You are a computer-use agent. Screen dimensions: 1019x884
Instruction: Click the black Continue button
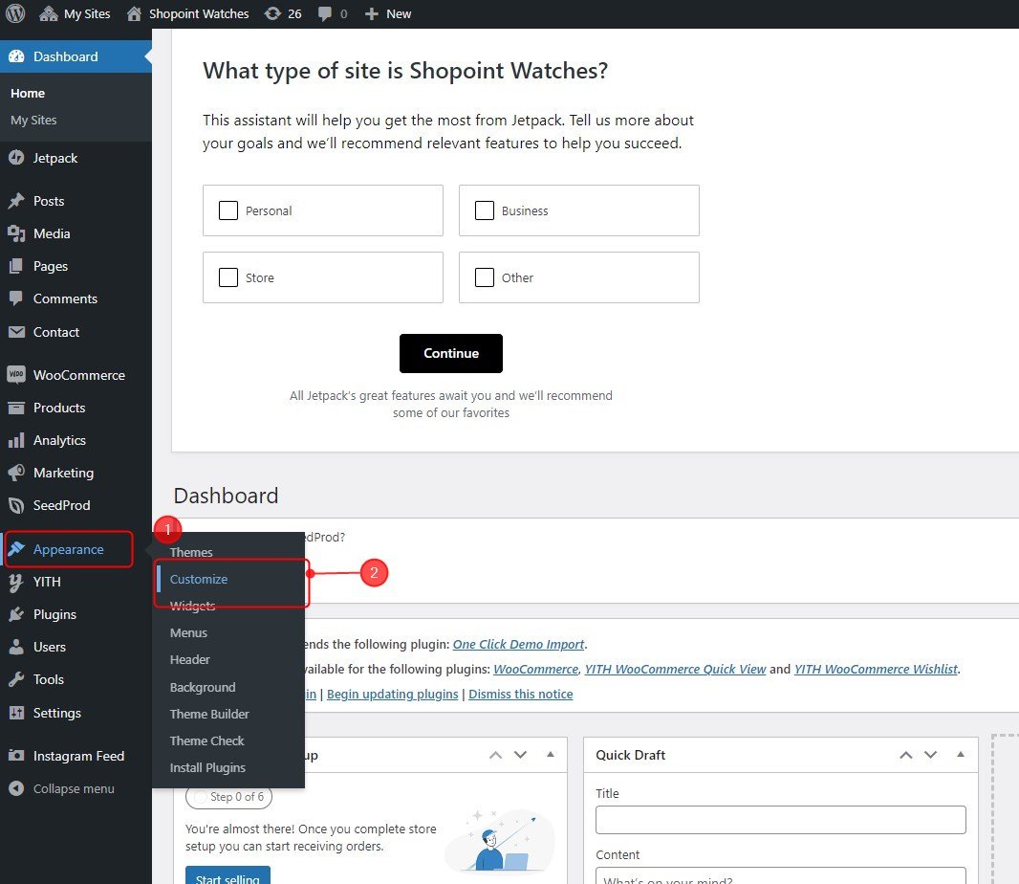pyautogui.click(x=451, y=353)
